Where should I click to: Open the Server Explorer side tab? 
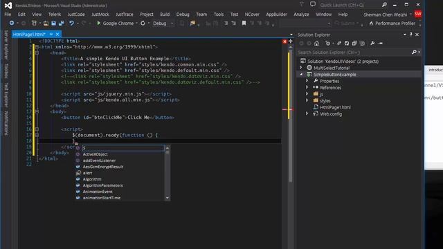tap(6, 44)
